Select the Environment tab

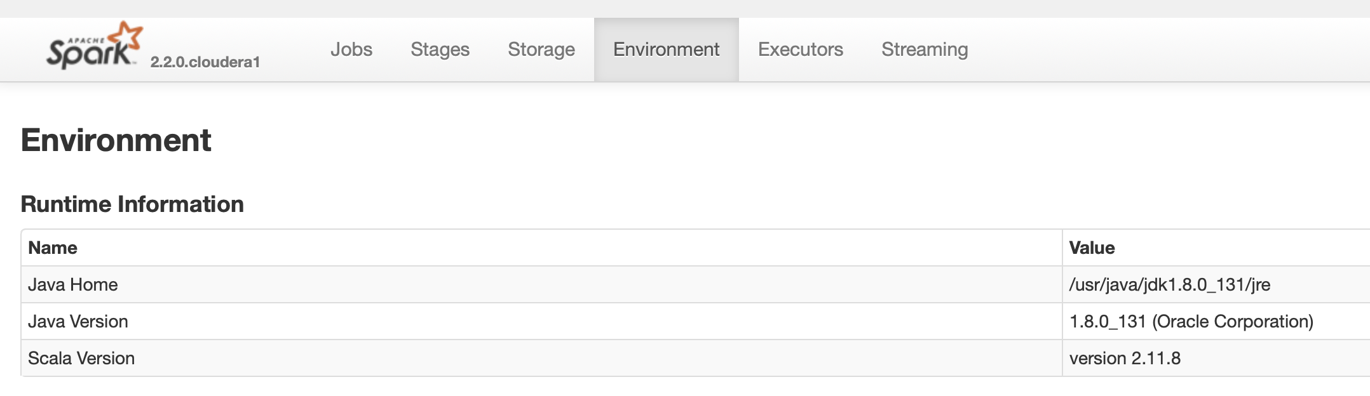665,49
